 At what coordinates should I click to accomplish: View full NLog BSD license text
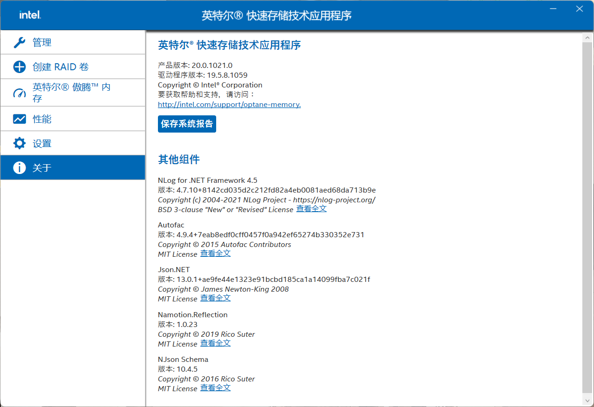pos(311,209)
